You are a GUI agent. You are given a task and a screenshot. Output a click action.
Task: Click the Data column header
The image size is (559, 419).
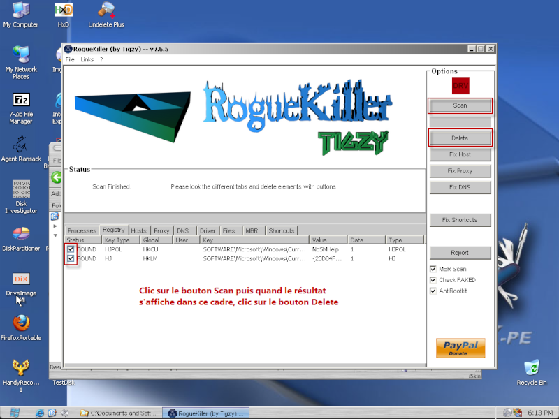[366, 240]
